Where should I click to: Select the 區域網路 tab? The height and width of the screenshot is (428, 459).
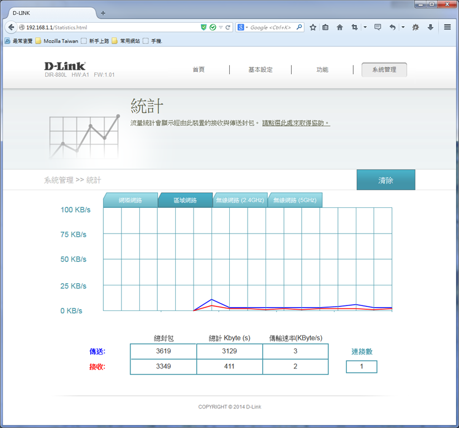click(185, 200)
